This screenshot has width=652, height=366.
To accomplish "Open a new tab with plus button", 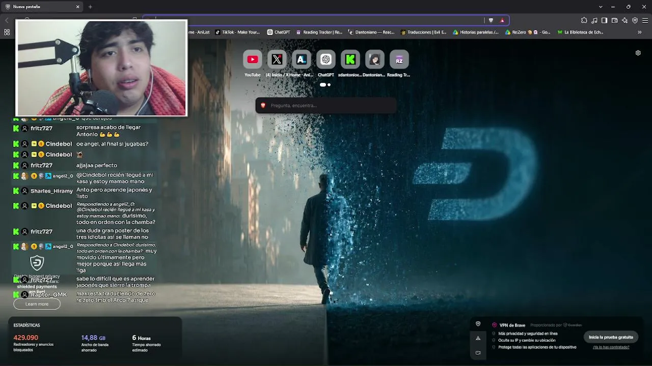I will pos(90,7).
